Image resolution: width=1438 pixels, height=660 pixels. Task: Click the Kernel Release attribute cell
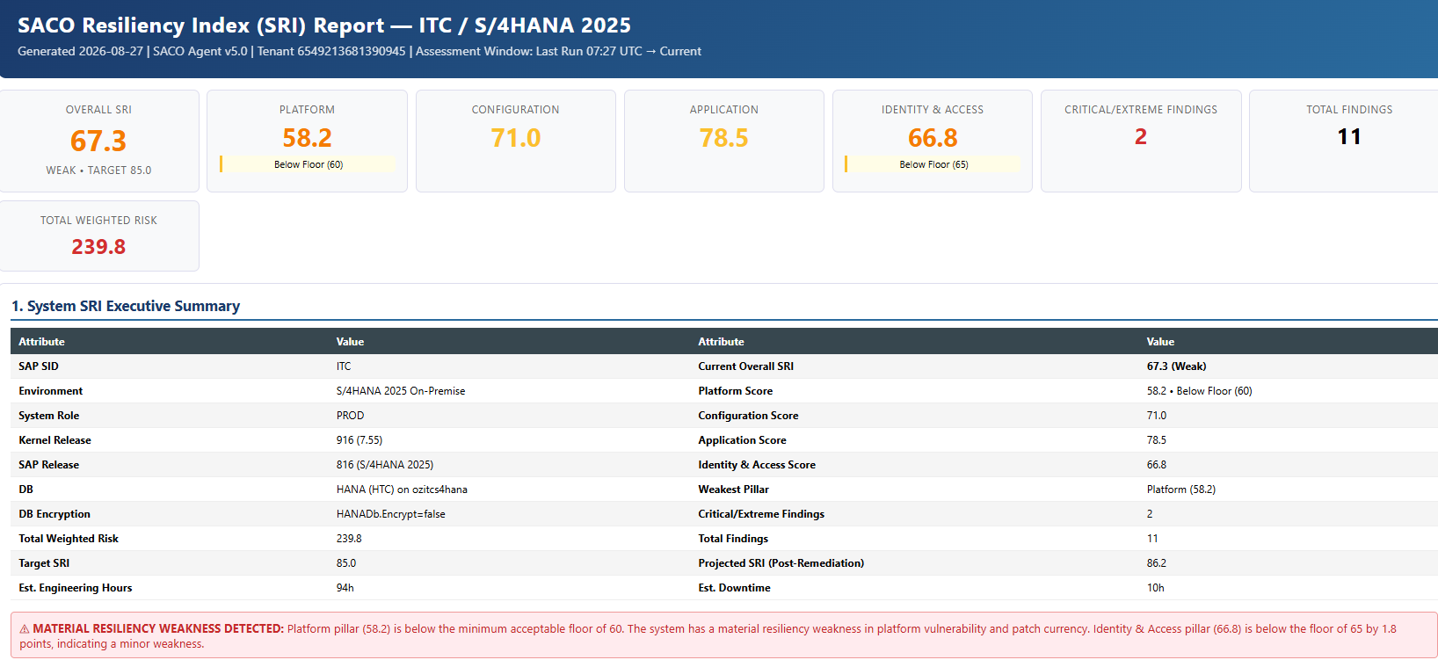[x=54, y=440]
